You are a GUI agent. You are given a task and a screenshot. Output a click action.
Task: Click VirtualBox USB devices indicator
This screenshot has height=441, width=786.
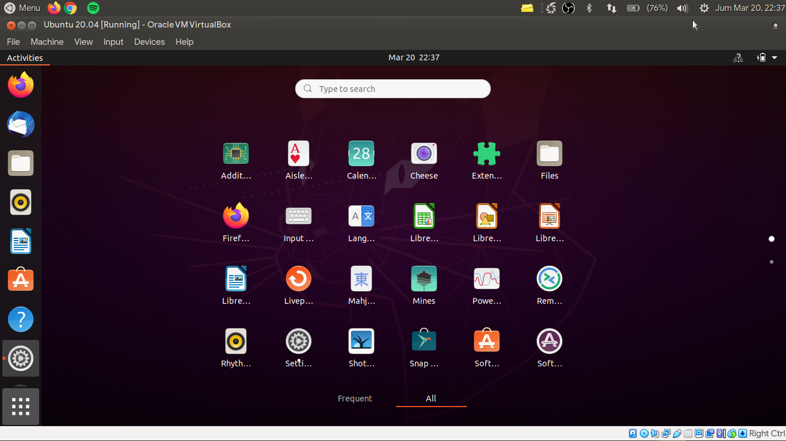(x=677, y=434)
